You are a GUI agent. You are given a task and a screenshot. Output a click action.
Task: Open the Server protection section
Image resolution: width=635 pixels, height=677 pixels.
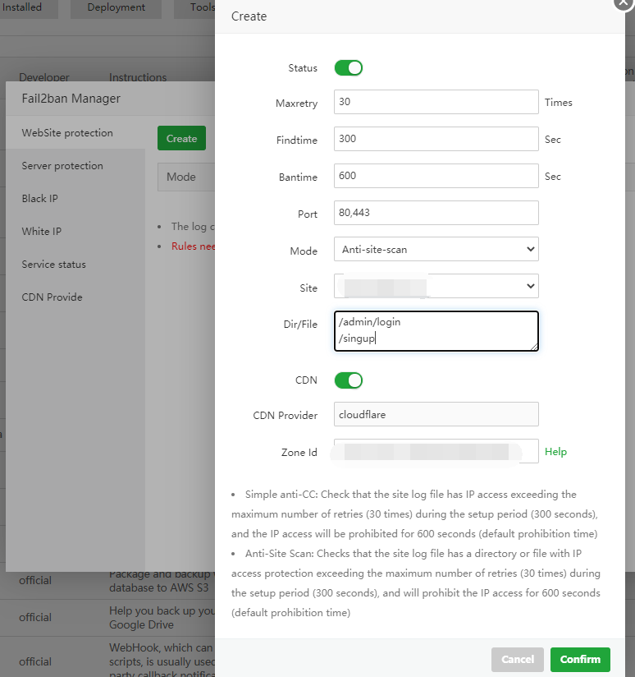click(62, 166)
